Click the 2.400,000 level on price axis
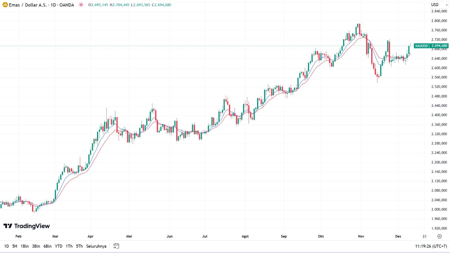This screenshot has height=253, width=450. 439,115
